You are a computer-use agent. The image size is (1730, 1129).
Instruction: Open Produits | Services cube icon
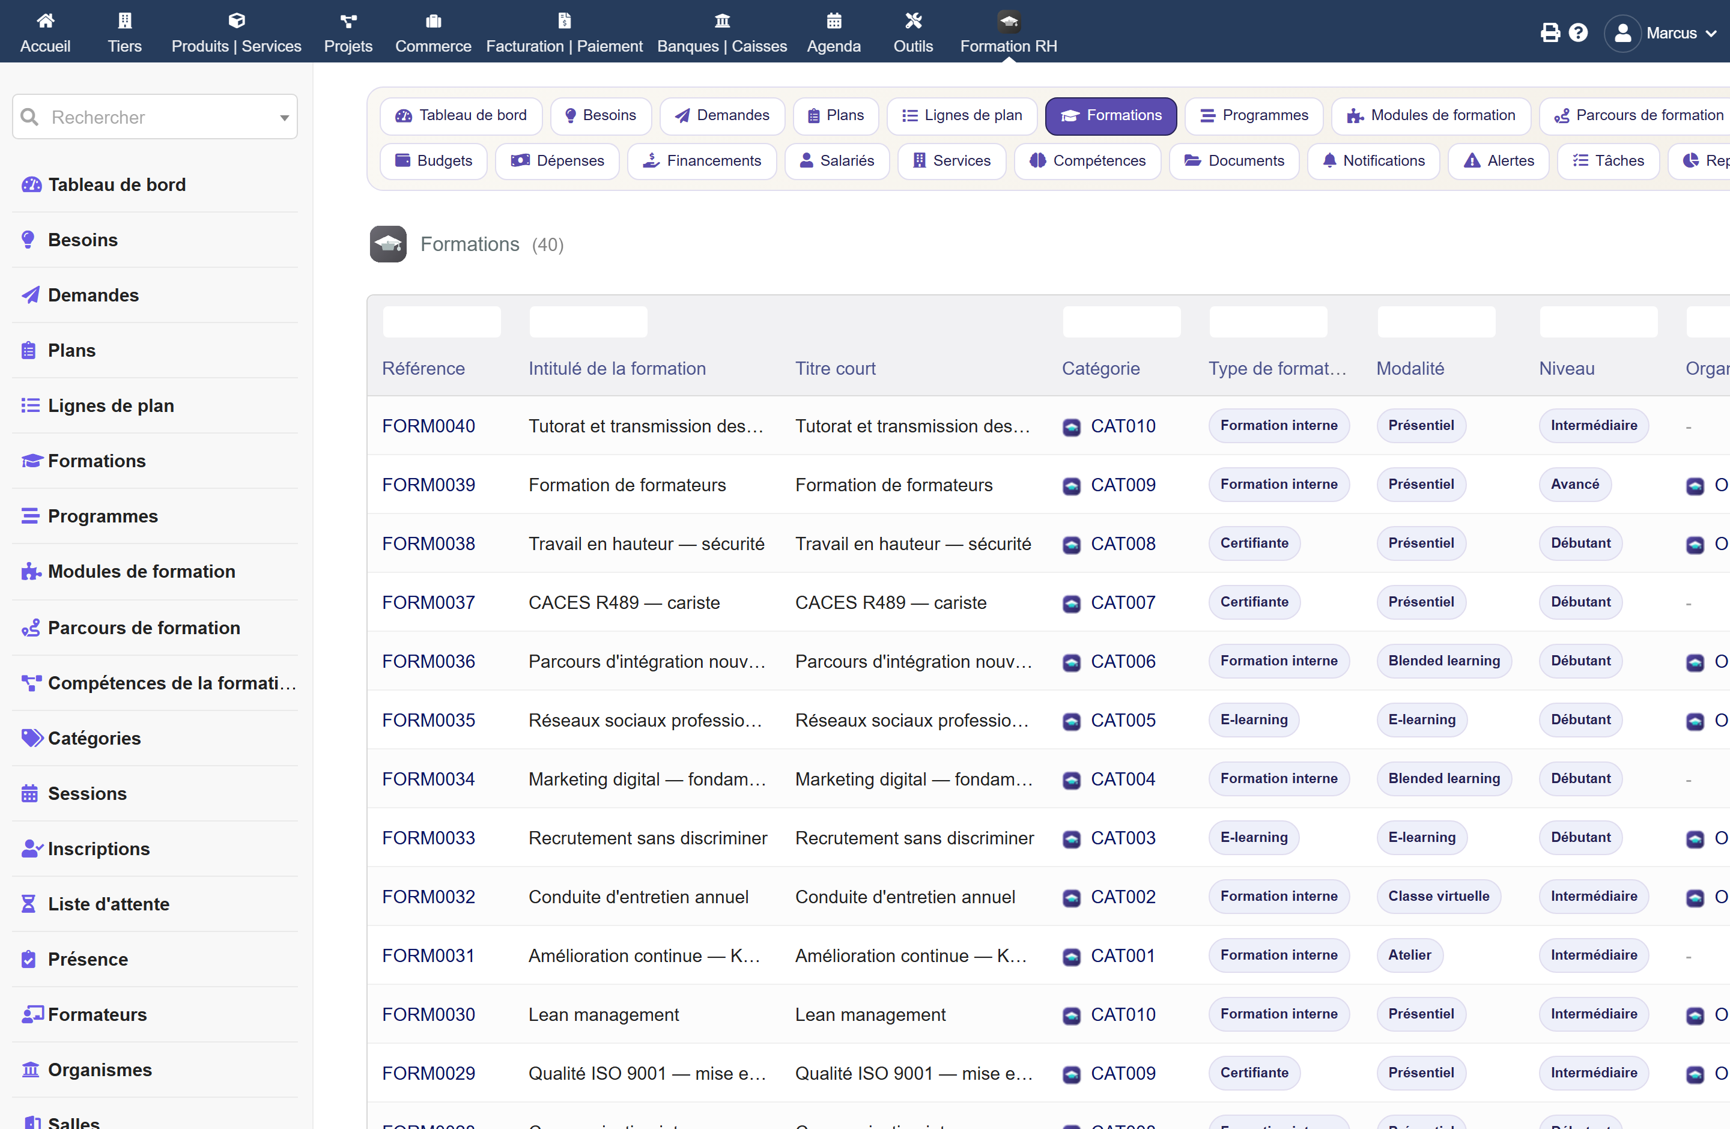[236, 20]
